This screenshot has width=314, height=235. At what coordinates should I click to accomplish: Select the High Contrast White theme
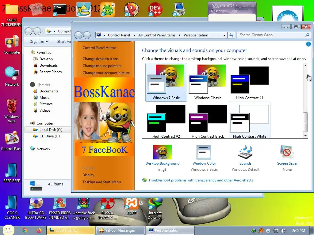250,121
